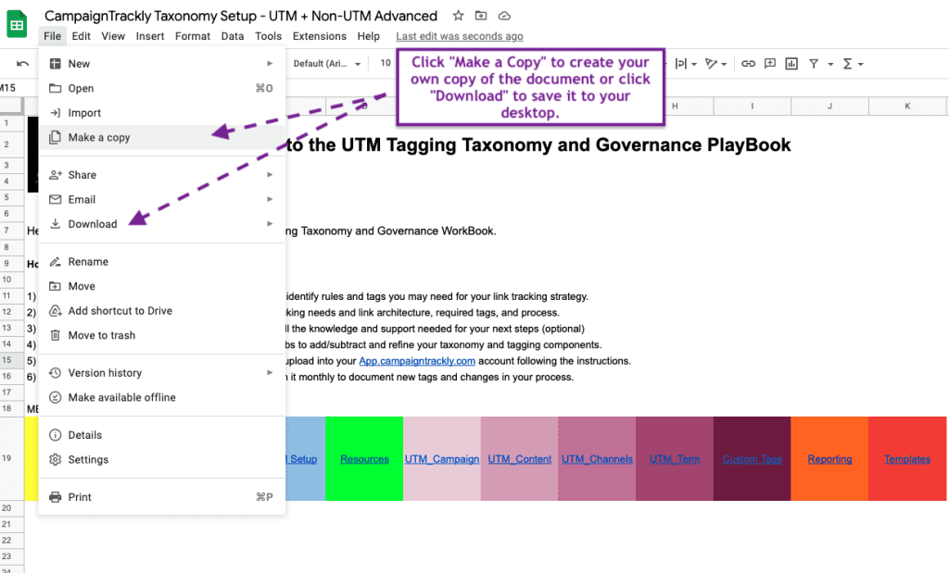Open the functions sigma dropdown

coord(853,64)
